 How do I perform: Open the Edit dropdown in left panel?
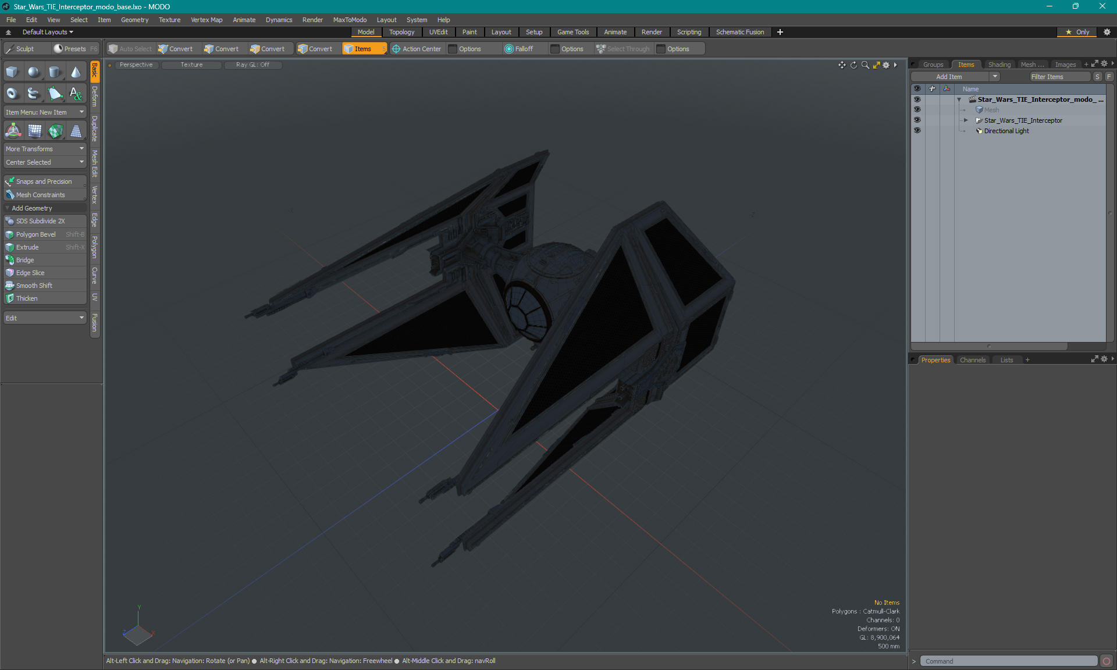pos(45,318)
